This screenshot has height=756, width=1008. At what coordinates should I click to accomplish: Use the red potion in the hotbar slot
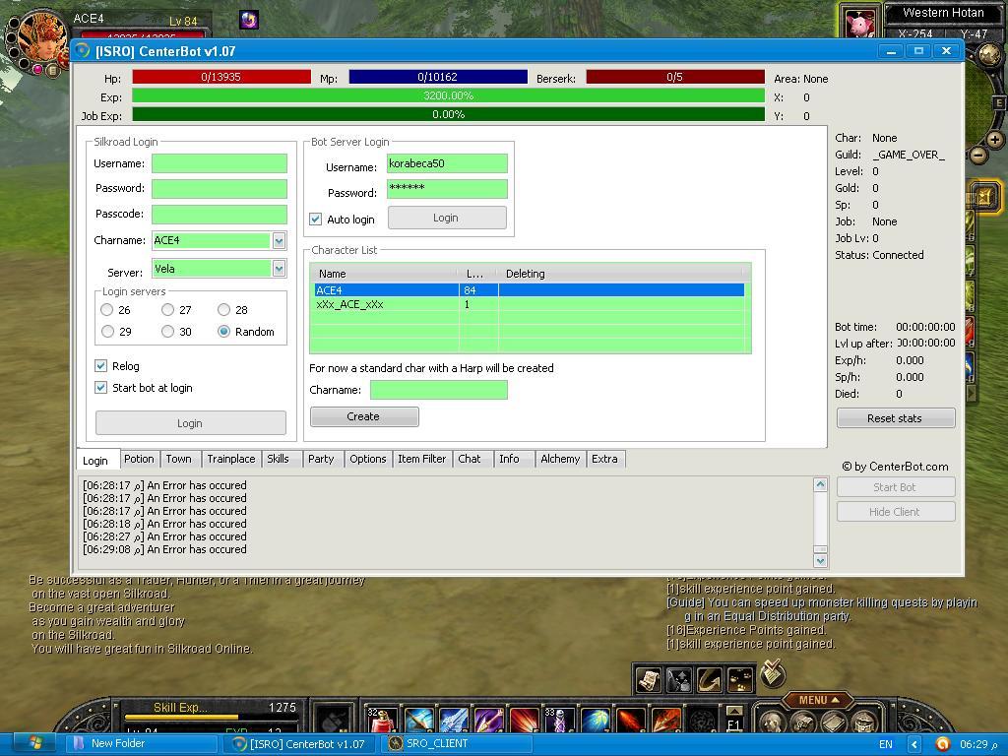click(383, 721)
